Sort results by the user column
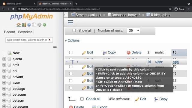192x108 pixels. (159, 62)
